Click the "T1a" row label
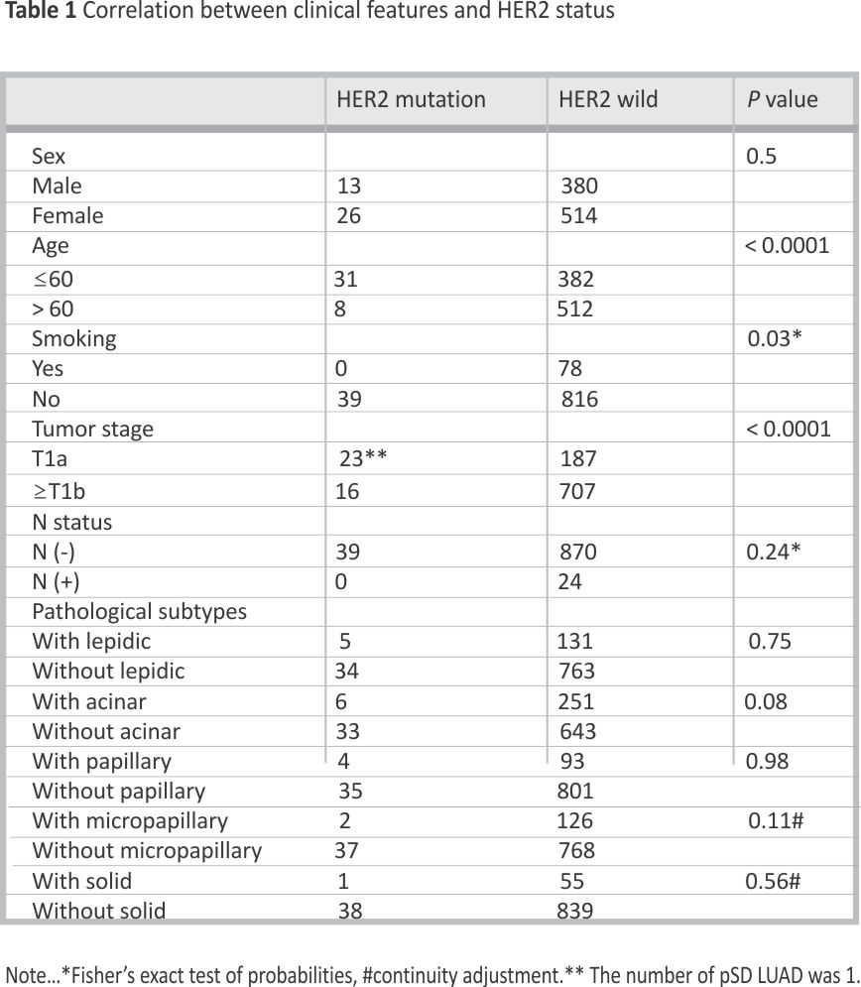The image size is (861, 987). [x=51, y=459]
